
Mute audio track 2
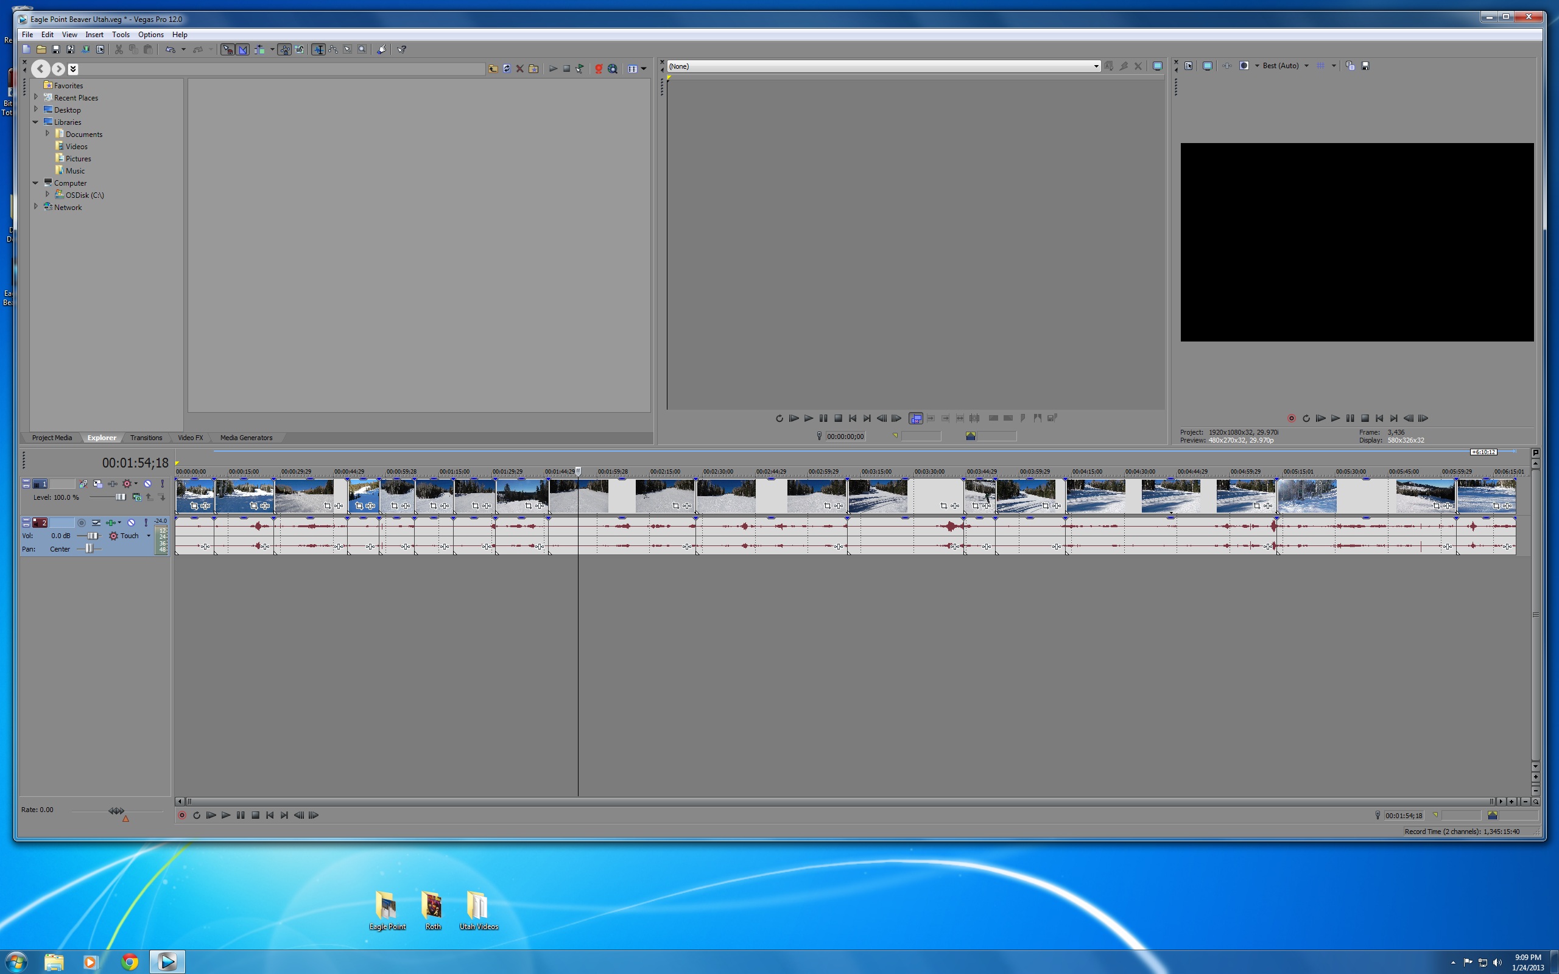click(131, 522)
